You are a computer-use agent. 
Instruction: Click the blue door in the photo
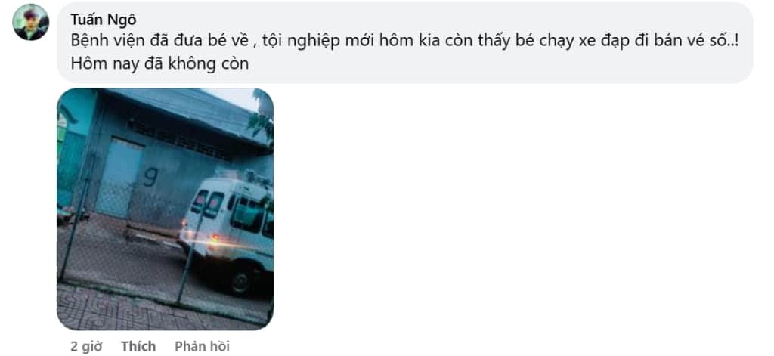tap(119, 178)
